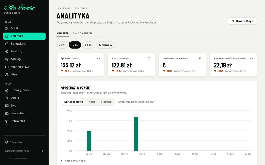Click the date range 21 WRZ 2026 – 20 PAŹ 2026
Viewport: 265px width, 165px height.
tap(72, 8)
